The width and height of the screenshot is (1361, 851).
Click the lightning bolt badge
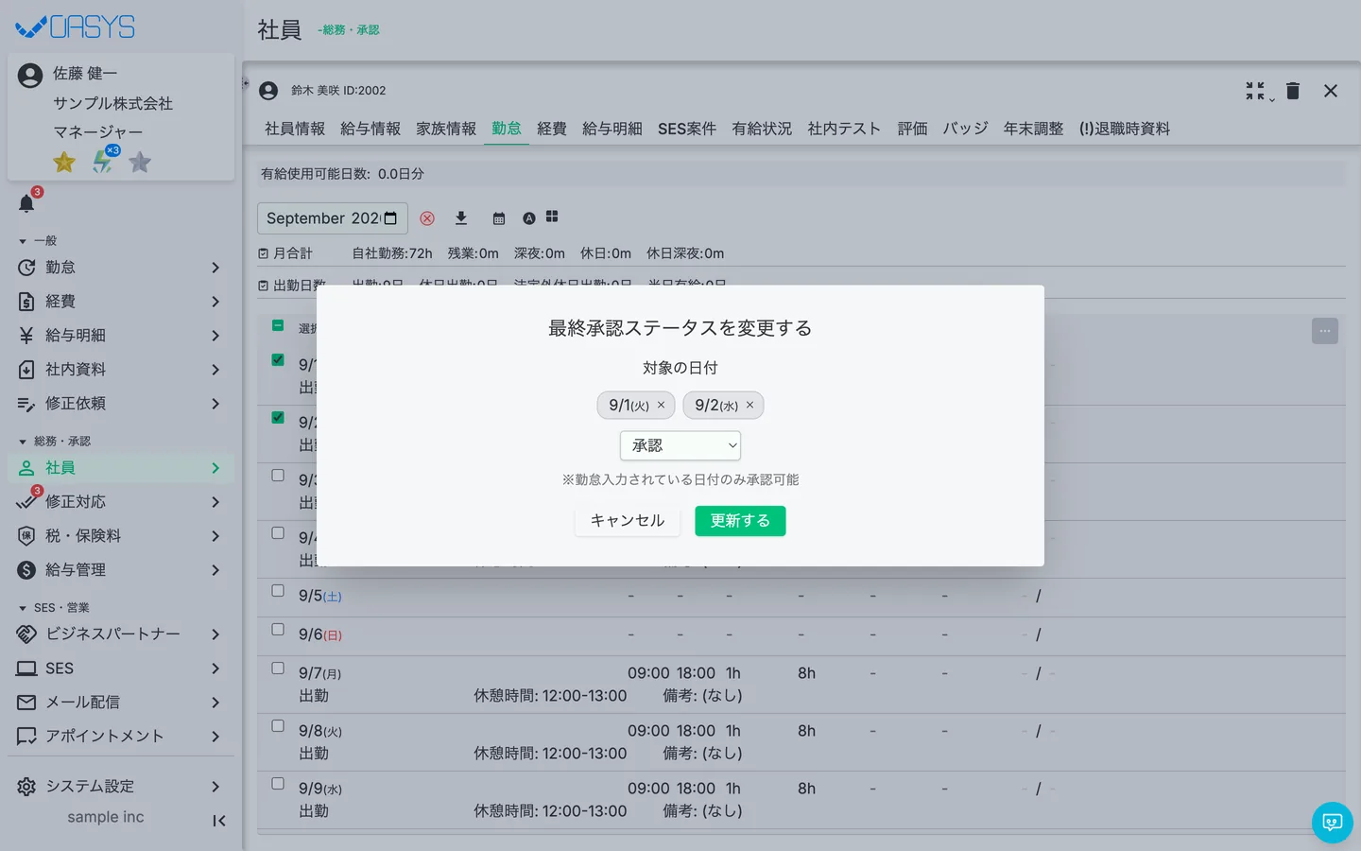pyautogui.click(x=102, y=163)
